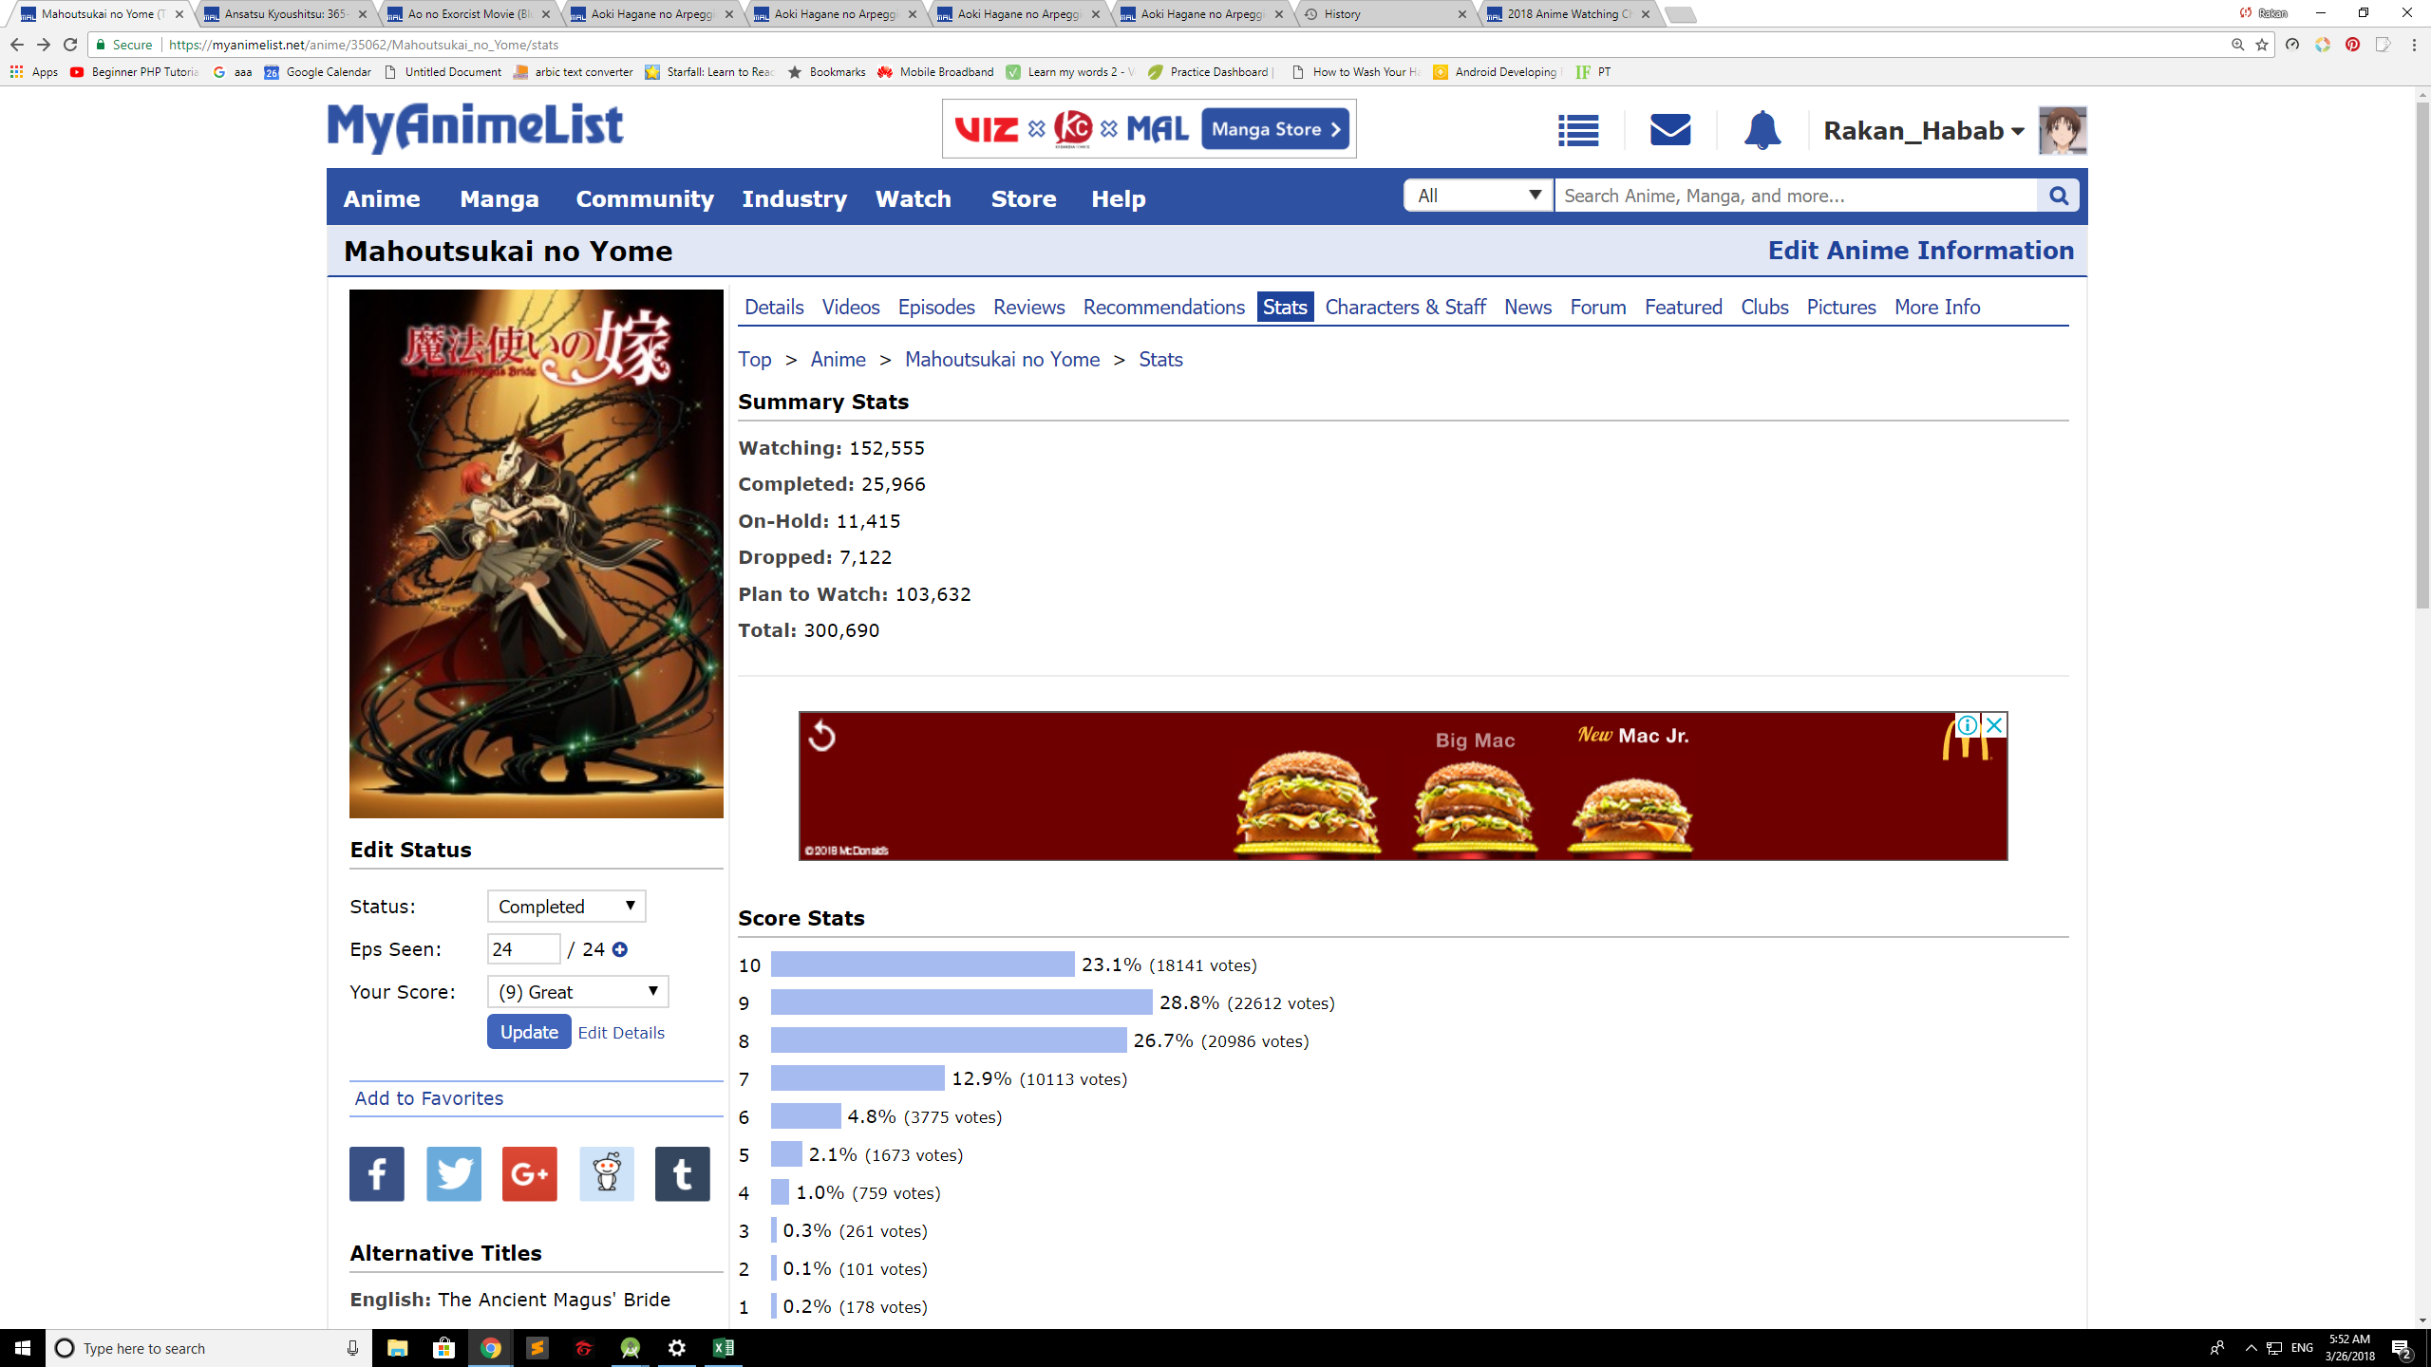Open the messages envelope icon
Viewport: 2431px width, 1367px height.
pyautogui.click(x=1670, y=130)
